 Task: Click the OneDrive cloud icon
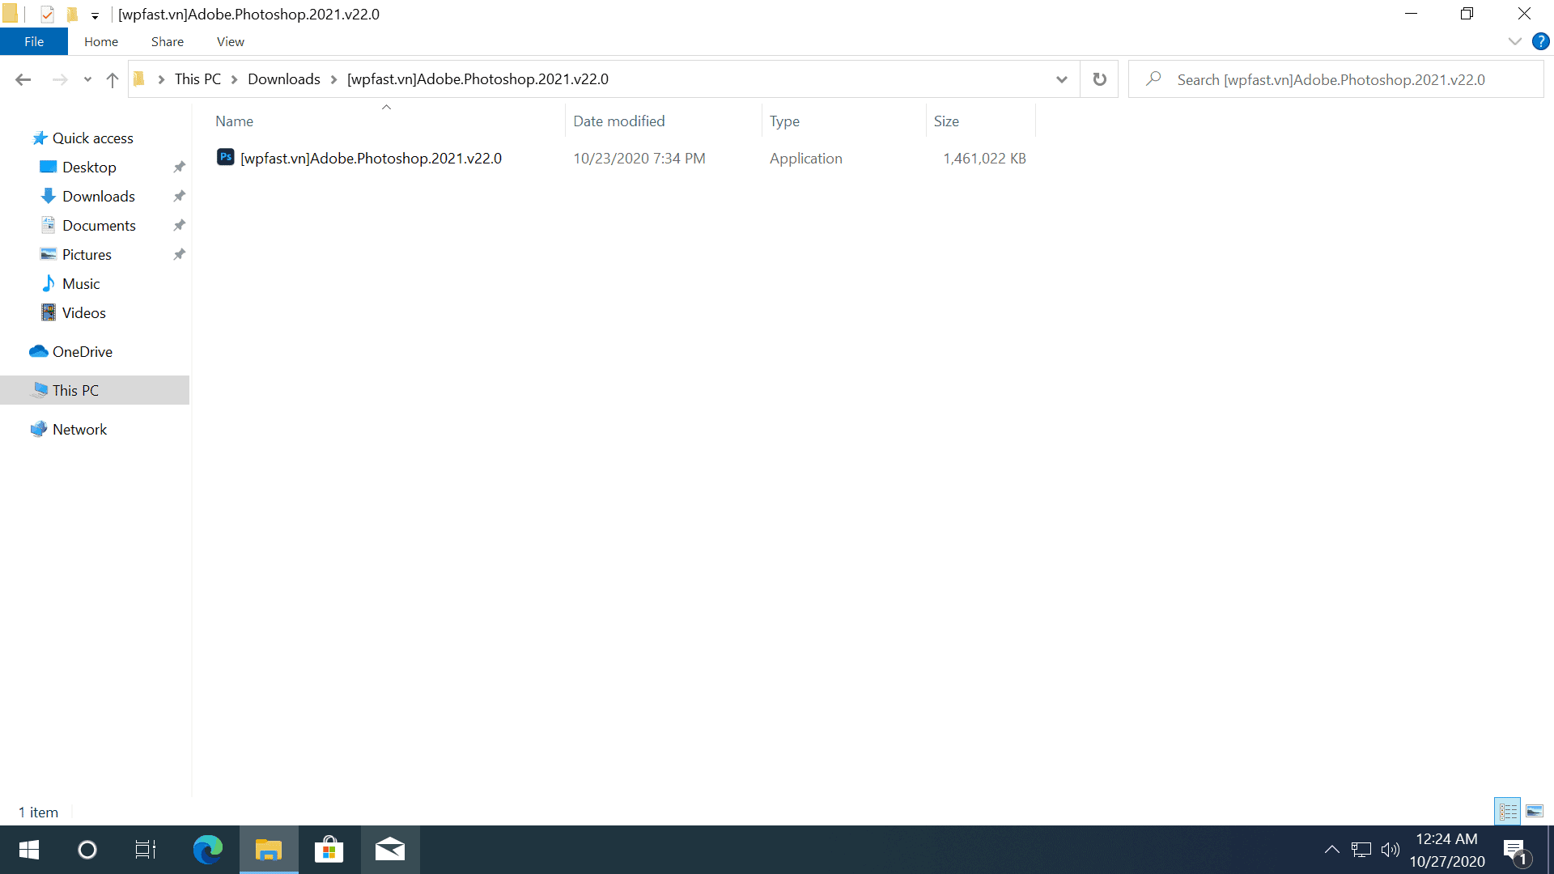(x=39, y=352)
